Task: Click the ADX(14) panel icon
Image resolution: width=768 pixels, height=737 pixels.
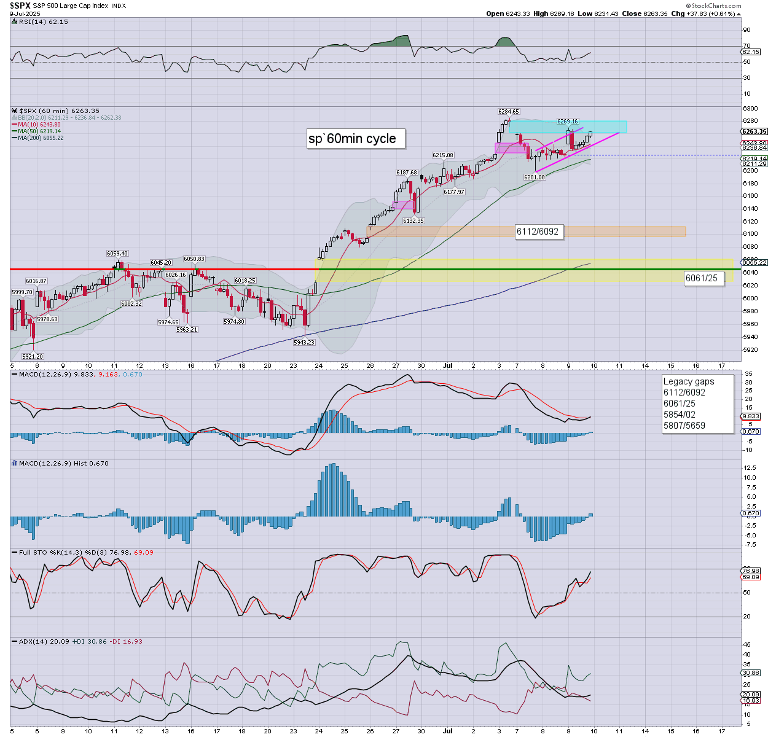Action: [15, 641]
